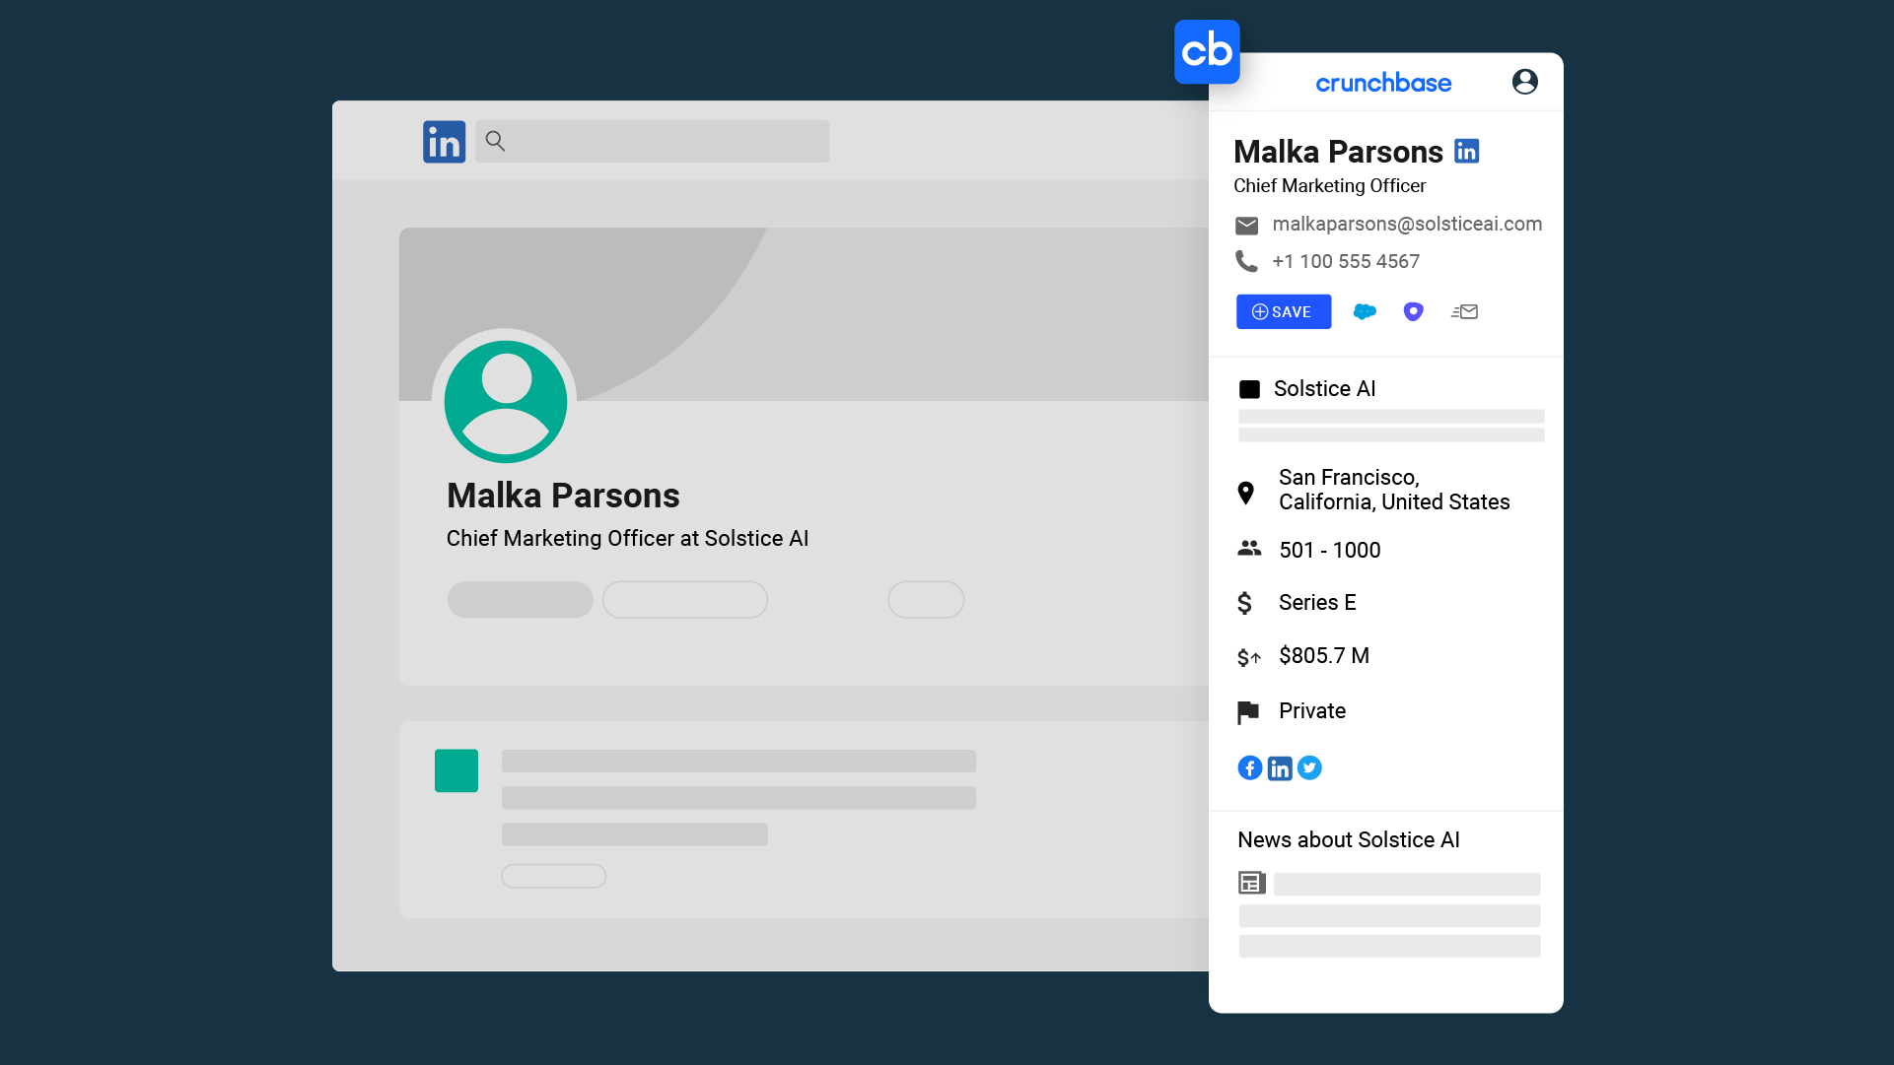Open the Solstice AI company name
This screenshot has height=1065, width=1894.
1324,388
